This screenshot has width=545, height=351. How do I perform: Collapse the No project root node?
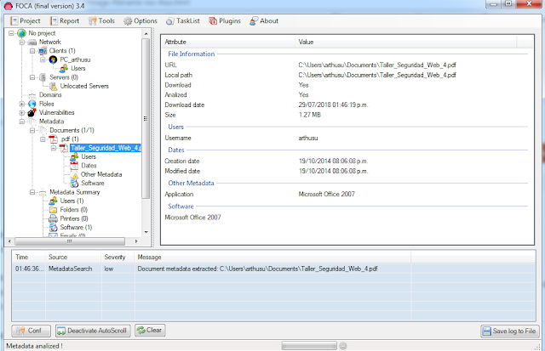click(x=11, y=33)
